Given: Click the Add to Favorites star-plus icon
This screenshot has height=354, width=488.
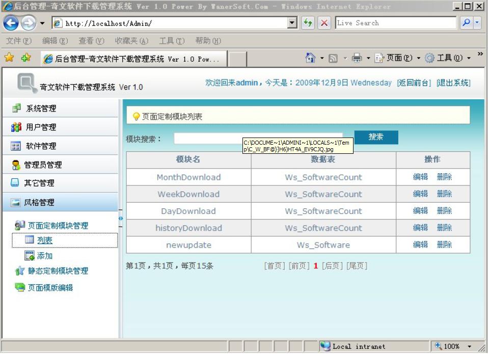Looking at the screenshot, I should (x=26, y=58).
